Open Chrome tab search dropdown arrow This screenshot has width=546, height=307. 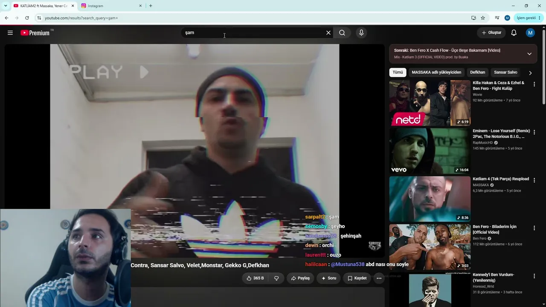[6, 6]
